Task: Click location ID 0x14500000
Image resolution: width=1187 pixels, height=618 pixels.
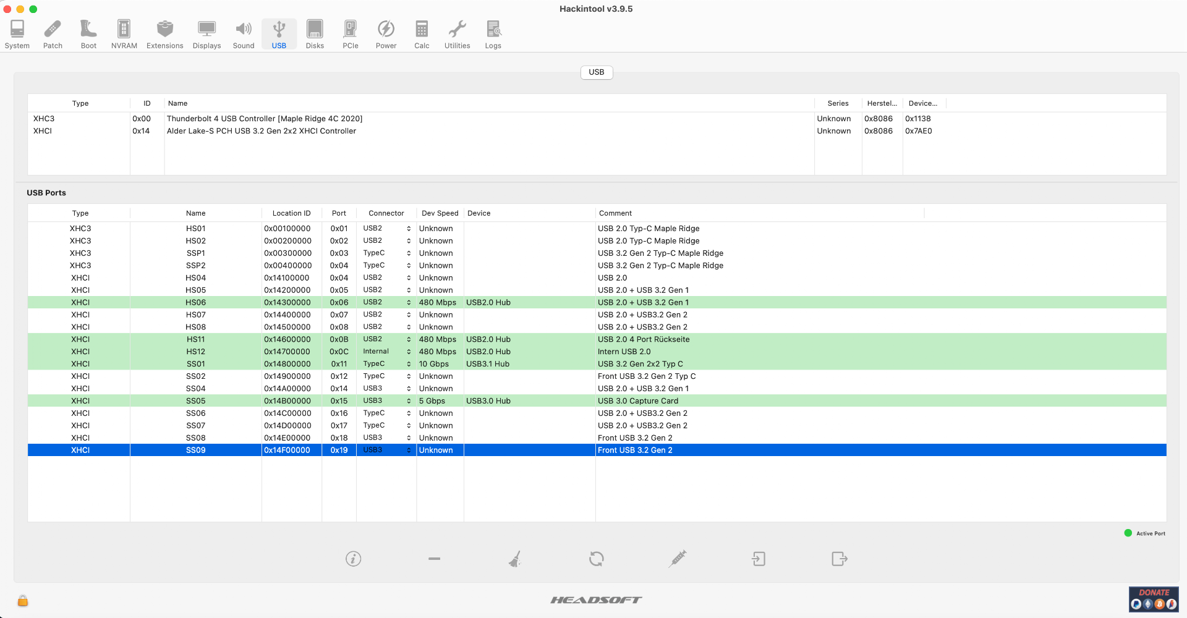Action: (x=288, y=327)
